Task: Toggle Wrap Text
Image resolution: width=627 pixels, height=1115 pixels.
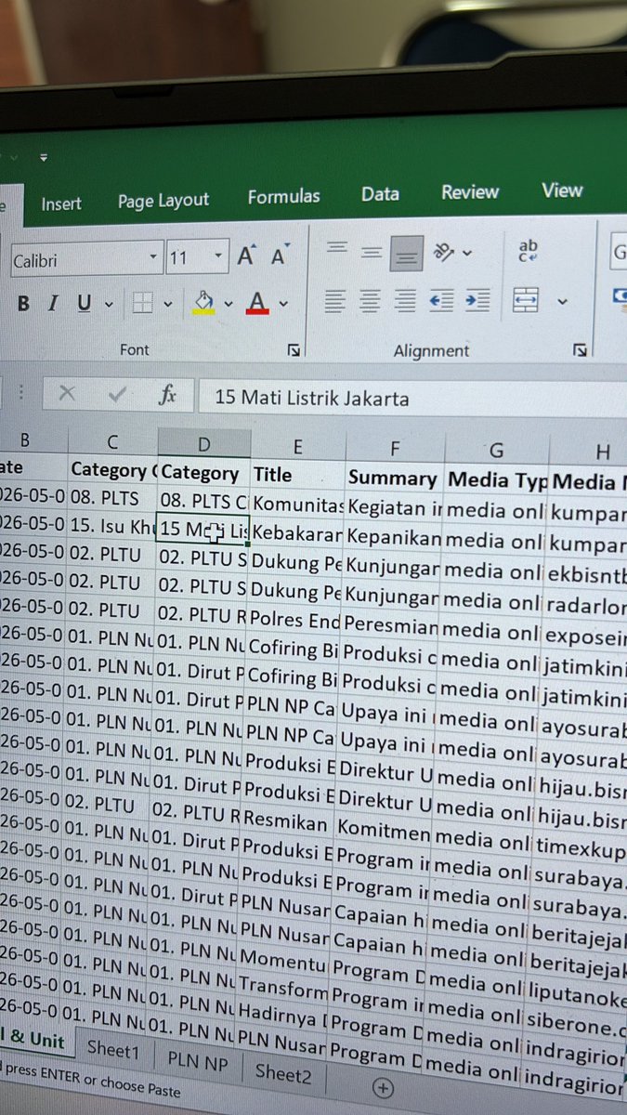Action: [528, 251]
